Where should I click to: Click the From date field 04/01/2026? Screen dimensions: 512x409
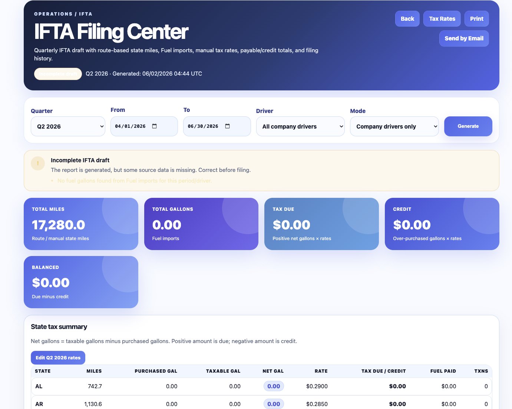tap(144, 126)
